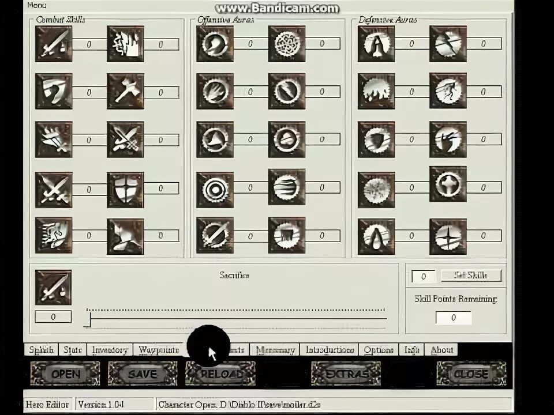Viewport: 554px width, 415px height.
Task: Open the Options tab
Action: [379, 350]
